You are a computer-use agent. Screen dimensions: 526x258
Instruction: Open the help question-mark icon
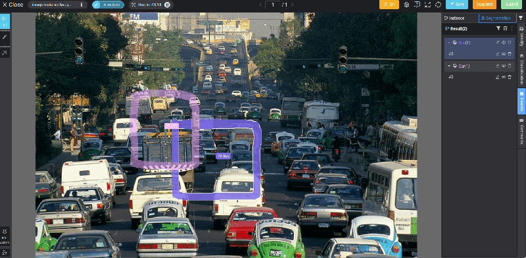[417, 5]
